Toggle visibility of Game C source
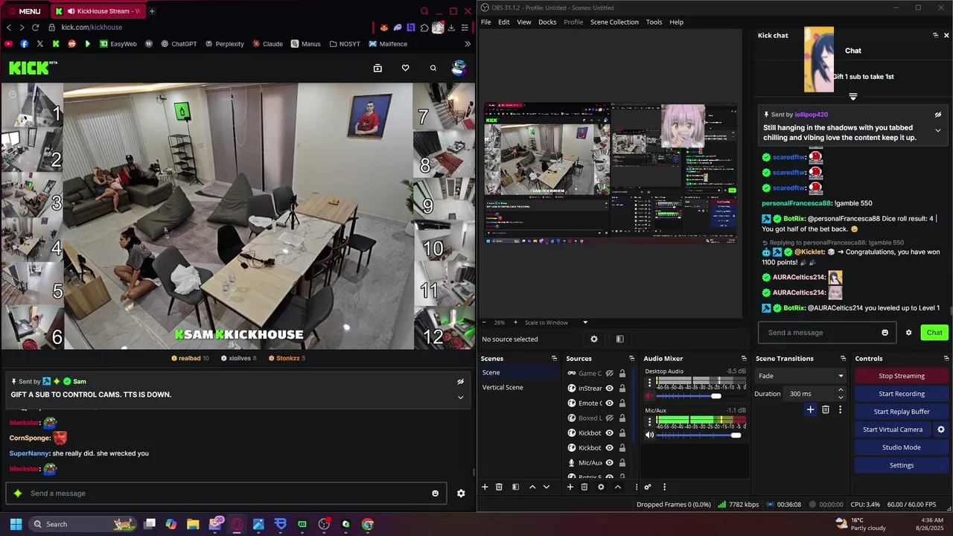 609,374
